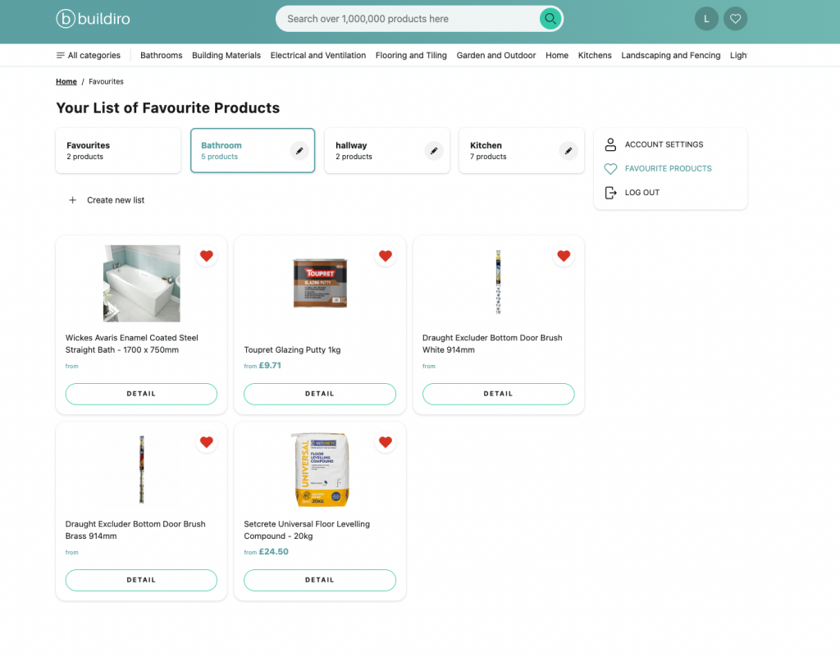This screenshot has height=662, width=840.
Task: Click Draught Excluder White product image
Action: pyautogui.click(x=498, y=281)
